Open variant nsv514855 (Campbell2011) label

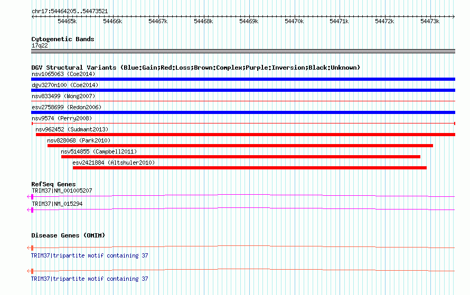pyautogui.click(x=99, y=151)
